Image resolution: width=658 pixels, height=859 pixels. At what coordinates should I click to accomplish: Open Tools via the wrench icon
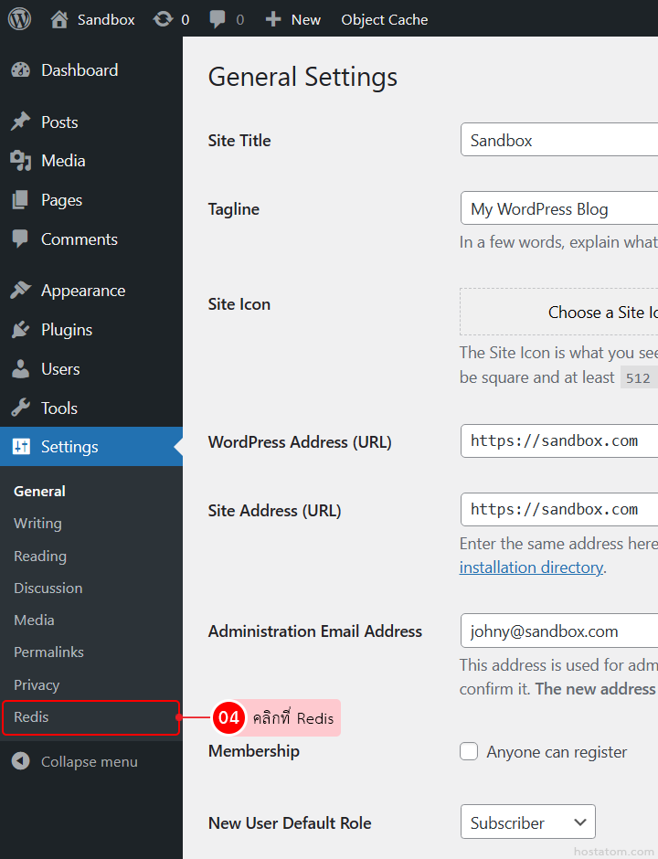[21, 408]
